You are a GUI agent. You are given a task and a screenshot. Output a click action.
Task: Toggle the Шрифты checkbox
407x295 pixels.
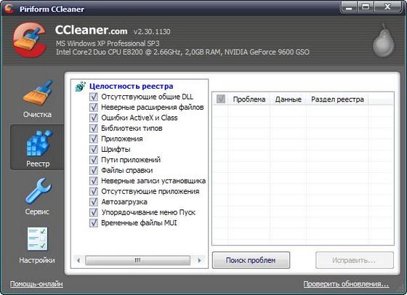pos(94,149)
